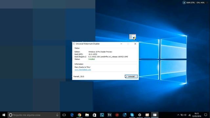Screen dimensions: 210x118
Task: Click the 'Many thanks to Tihiy!' text
Action: click(82, 67)
